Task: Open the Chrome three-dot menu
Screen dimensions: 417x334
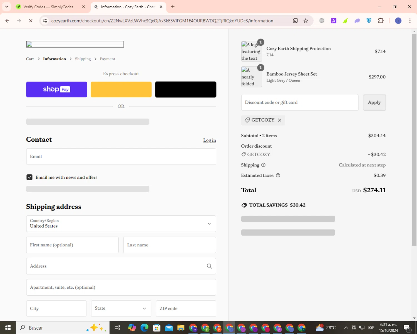Action: coord(410,21)
